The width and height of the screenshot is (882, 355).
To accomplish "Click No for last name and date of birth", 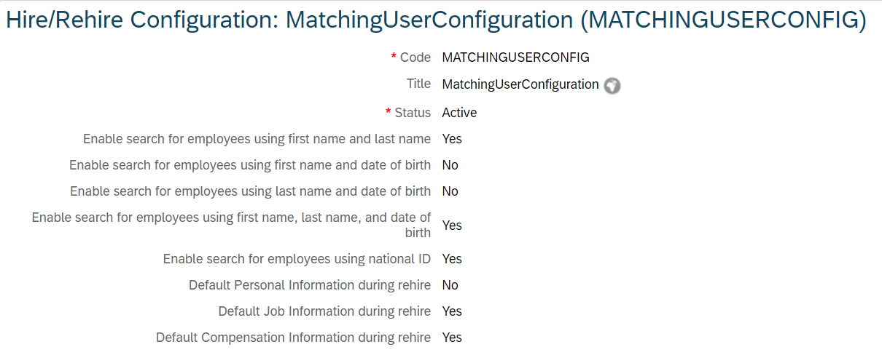I will 450,191.
